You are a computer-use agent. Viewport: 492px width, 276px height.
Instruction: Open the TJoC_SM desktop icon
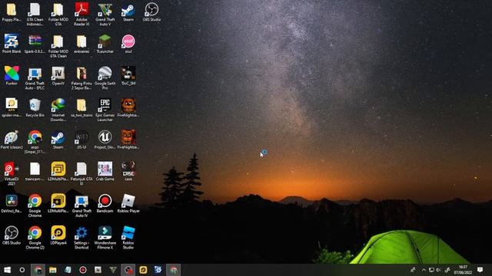128,76
